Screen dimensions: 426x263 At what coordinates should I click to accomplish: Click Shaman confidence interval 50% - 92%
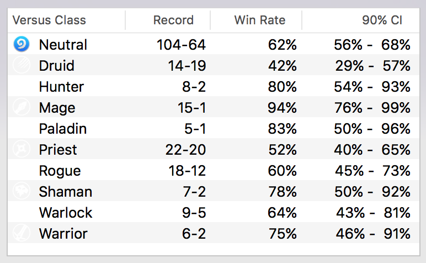[372, 192]
